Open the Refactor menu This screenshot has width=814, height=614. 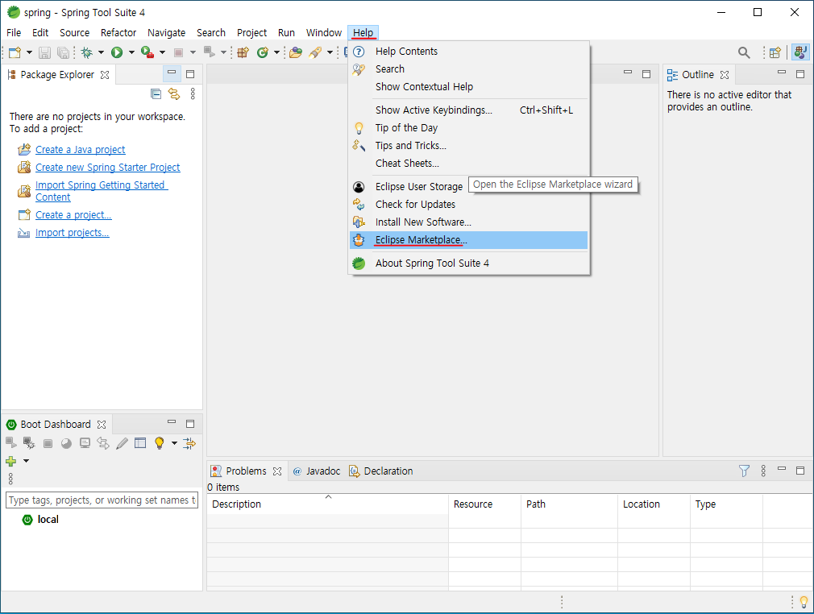(x=118, y=33)
